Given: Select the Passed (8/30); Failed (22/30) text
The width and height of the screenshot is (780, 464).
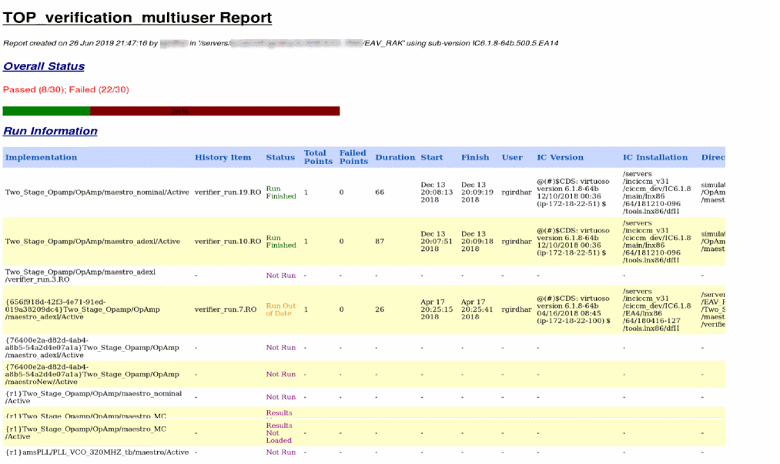Looking at the screenshot, I should point(65,89).
